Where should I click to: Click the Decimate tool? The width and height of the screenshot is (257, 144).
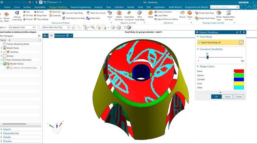click(x=55, y=12)
